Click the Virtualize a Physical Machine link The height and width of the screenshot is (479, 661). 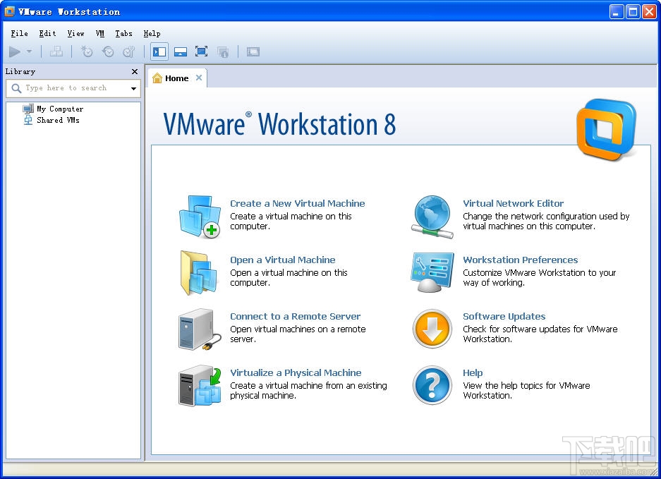(x=296, y=373)
